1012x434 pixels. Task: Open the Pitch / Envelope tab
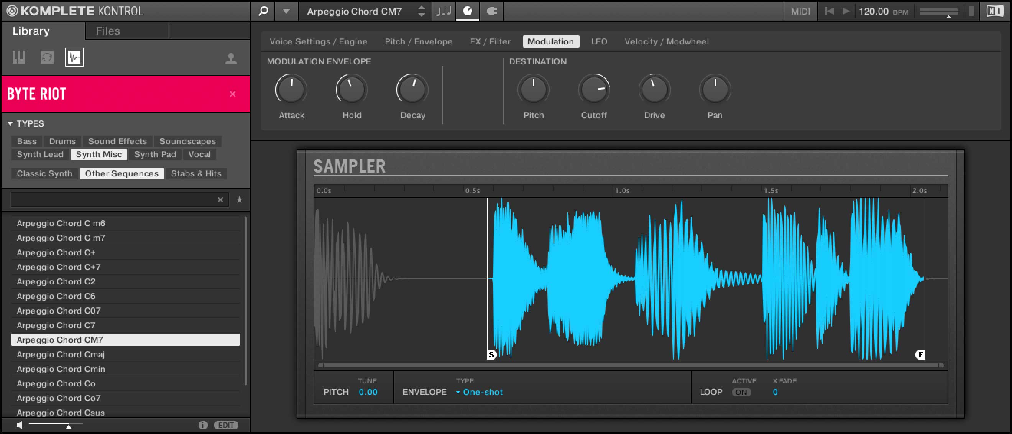click(418, 42)
